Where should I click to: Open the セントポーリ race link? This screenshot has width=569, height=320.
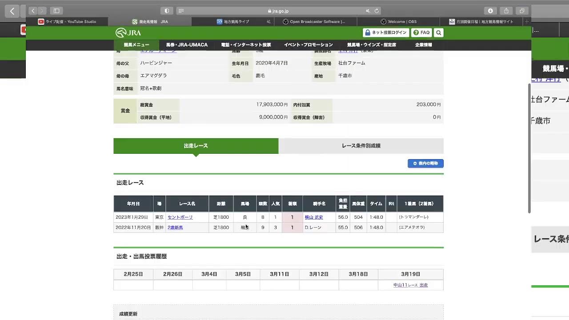(x=180, y=217)
